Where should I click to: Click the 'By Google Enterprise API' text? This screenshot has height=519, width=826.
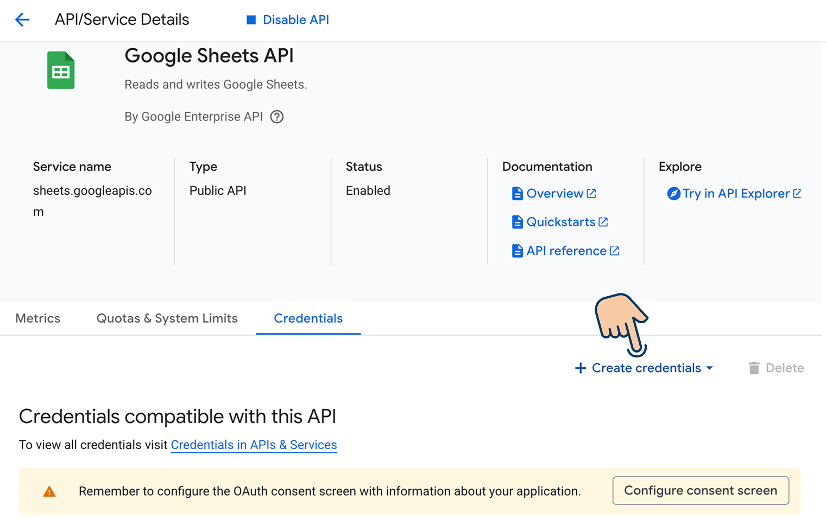(194, 117)
